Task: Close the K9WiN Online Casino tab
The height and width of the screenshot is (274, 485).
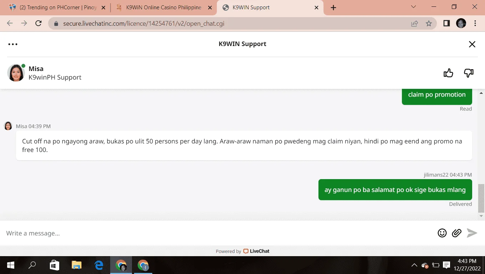Action: [x=209, y=7]
